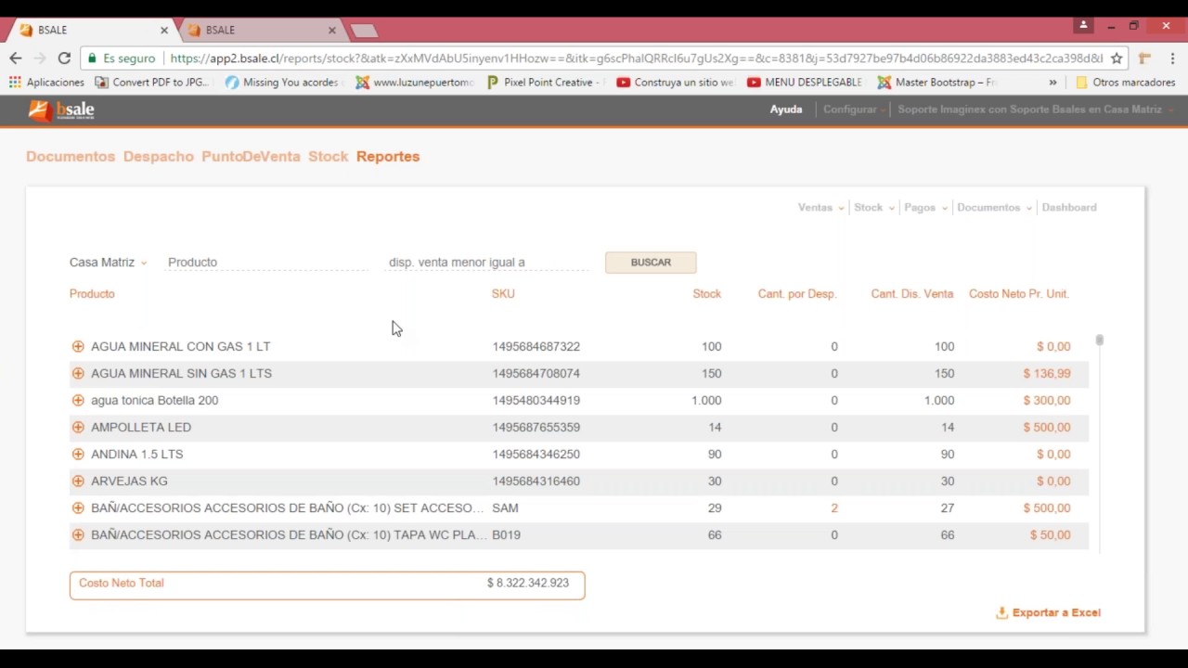
Task: Switch to the PuntoDeVenta section
Action: (x=251, y=157)
